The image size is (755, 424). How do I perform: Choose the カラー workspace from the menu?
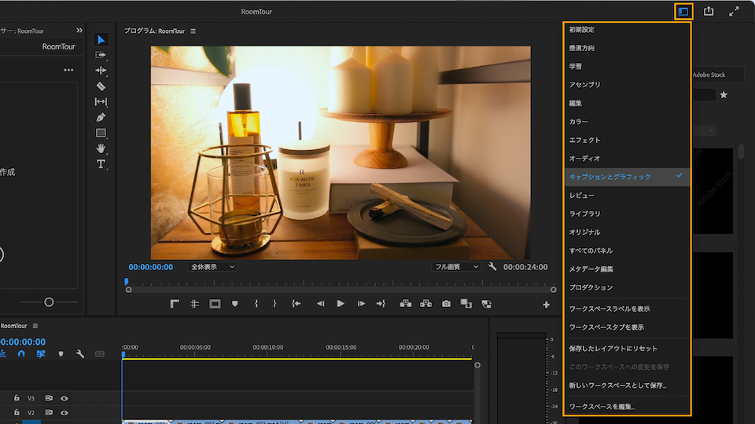(578, 122)
